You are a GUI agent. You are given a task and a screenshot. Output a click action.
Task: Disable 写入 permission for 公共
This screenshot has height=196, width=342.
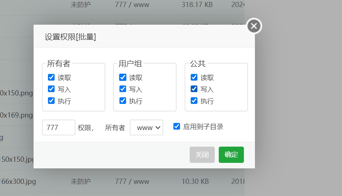coord(194,89)
